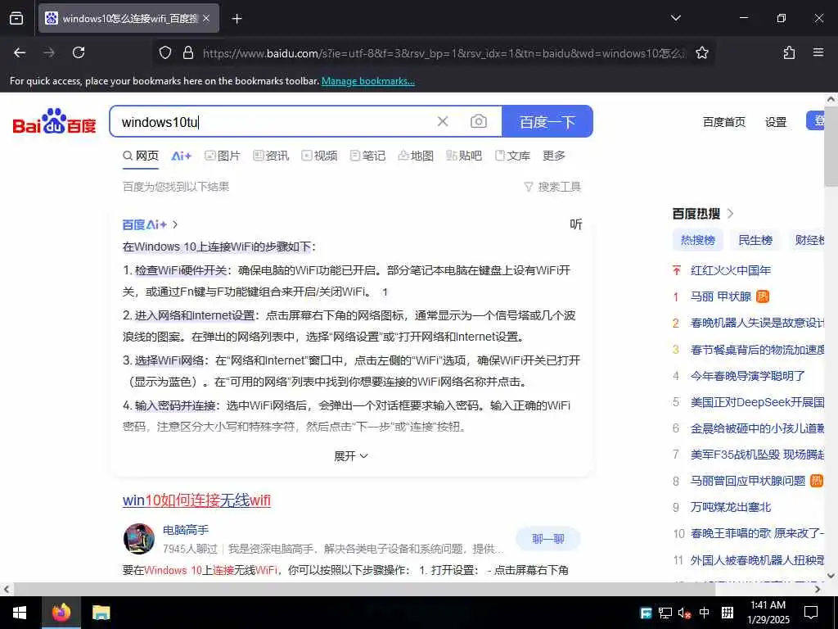This screenshot has width=838, height=629.
Task: Click the network tray icon
Action: (665, 613)
